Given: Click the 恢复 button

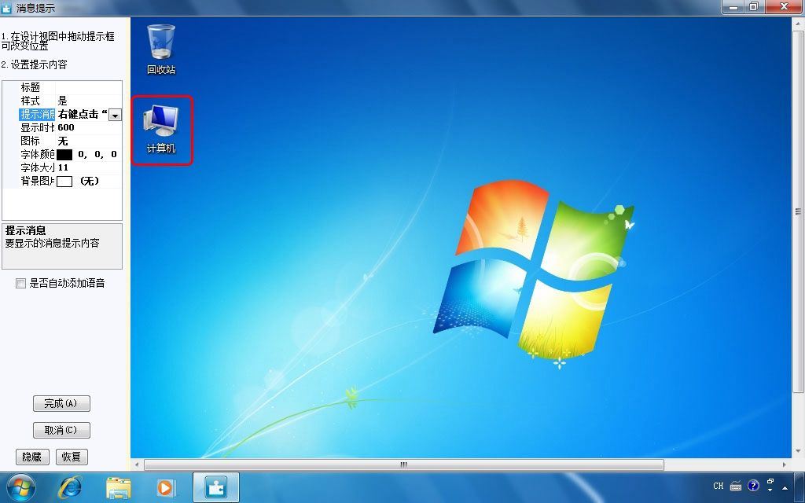Looking at the screenshot, I should pos(72,457).
